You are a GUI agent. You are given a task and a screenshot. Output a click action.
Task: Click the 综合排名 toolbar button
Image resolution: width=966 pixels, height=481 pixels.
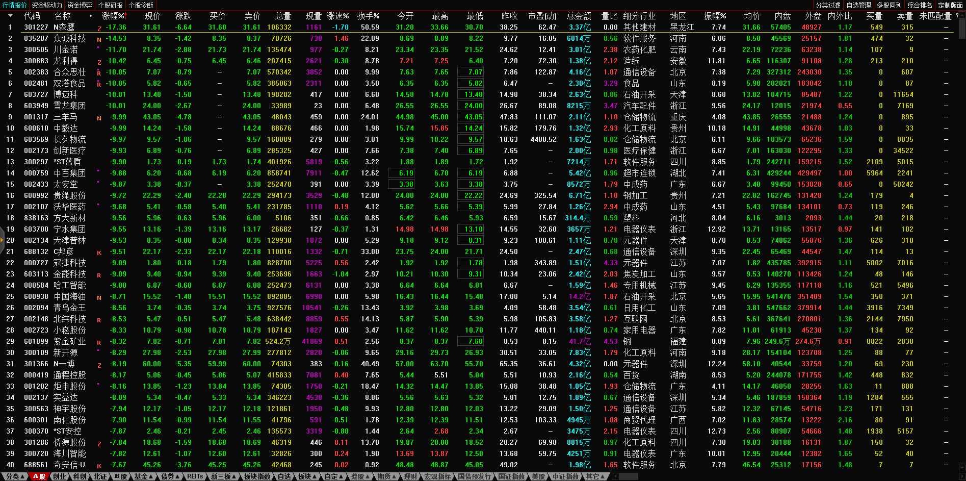coord(920,5)
